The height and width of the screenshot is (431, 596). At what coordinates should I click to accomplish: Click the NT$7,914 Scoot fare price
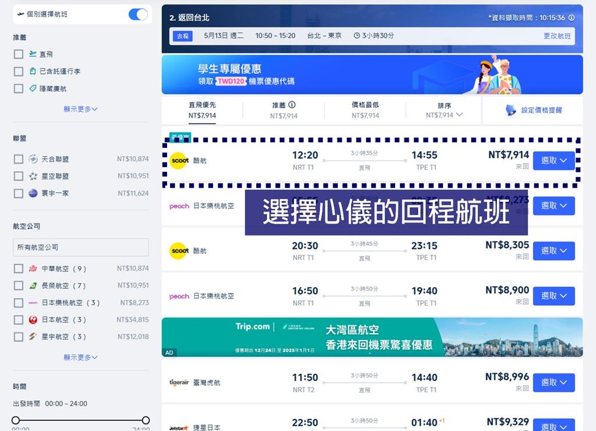point(509,155)
